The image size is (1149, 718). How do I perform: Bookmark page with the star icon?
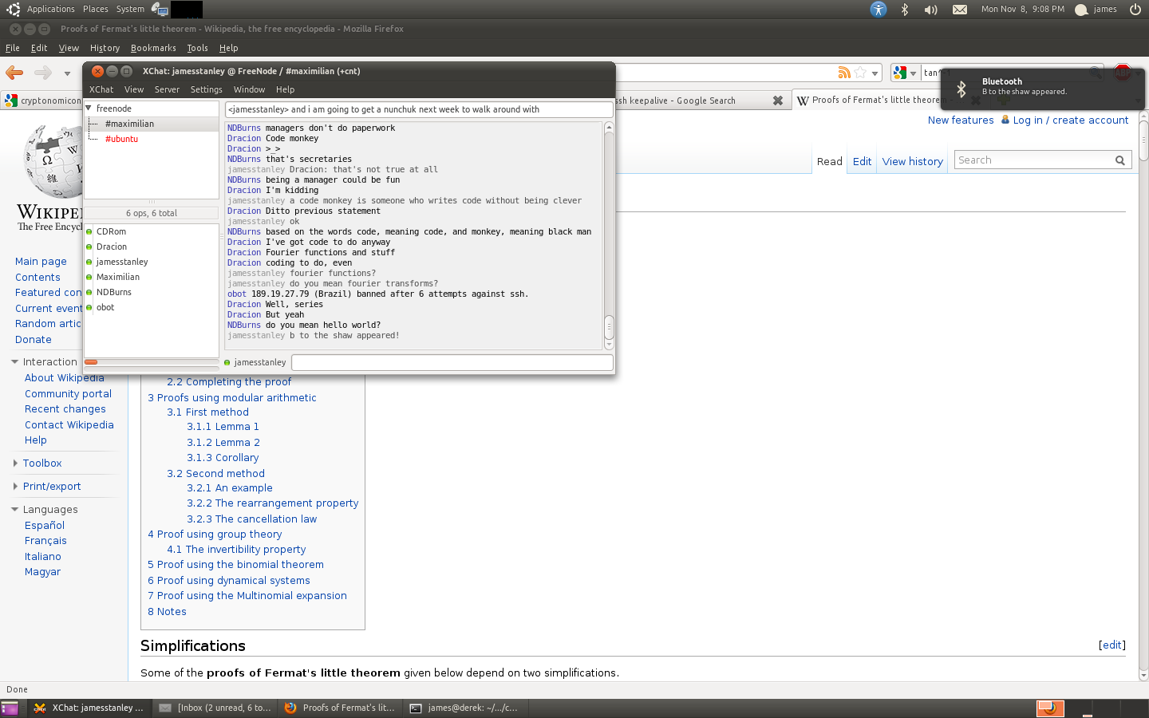click(860, 73)
